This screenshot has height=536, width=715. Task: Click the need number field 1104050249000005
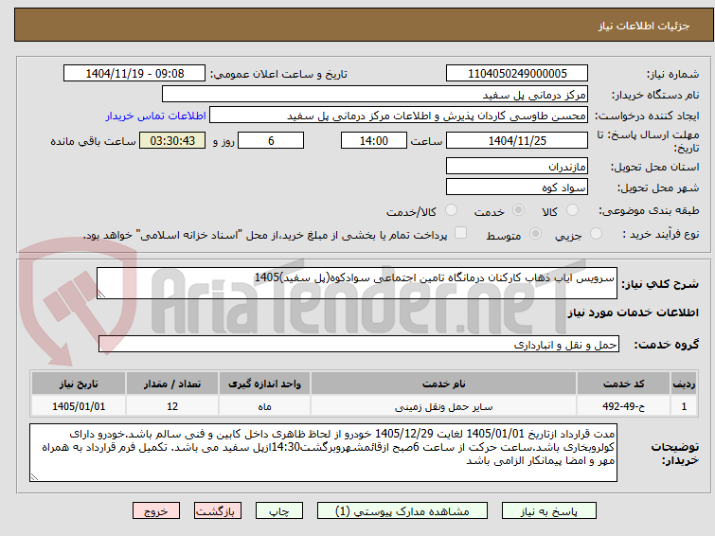click(x=517, y=74)
